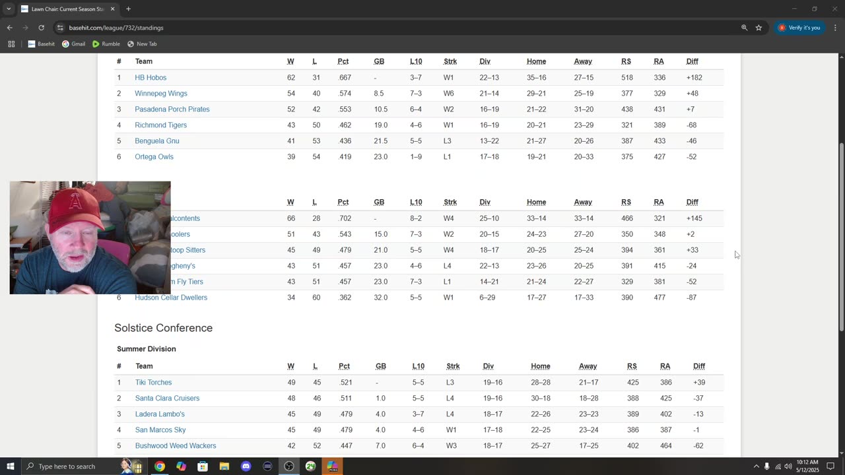Open the Rumble bookmark
This screenshot has height=475, width=845.
(106, 44)
